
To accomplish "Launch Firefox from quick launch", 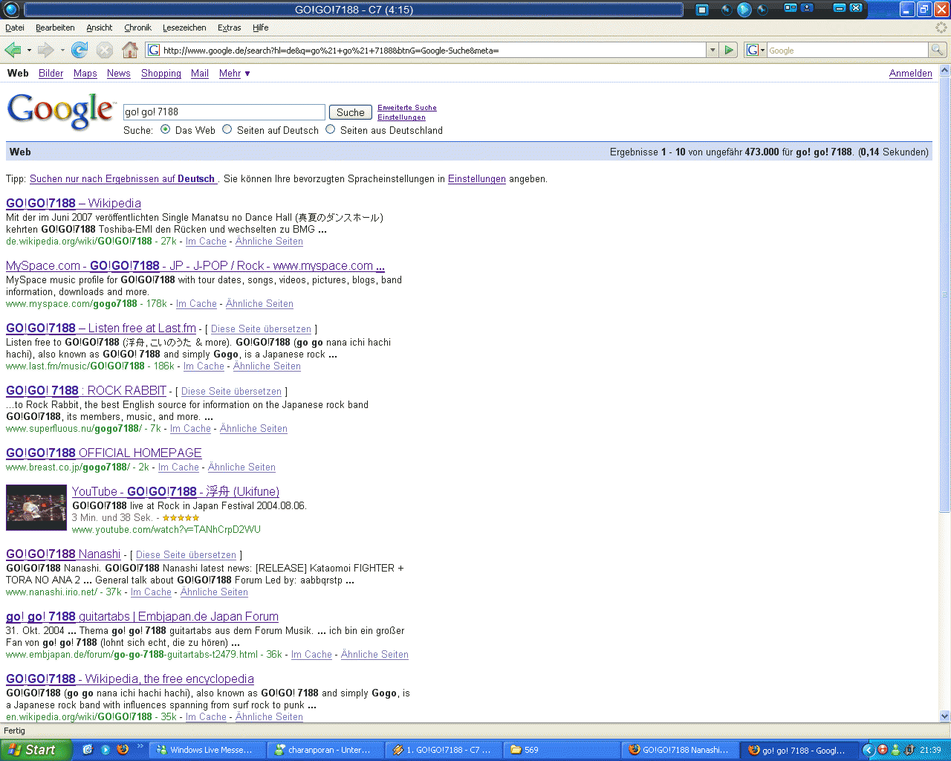I will coord(123,750).
